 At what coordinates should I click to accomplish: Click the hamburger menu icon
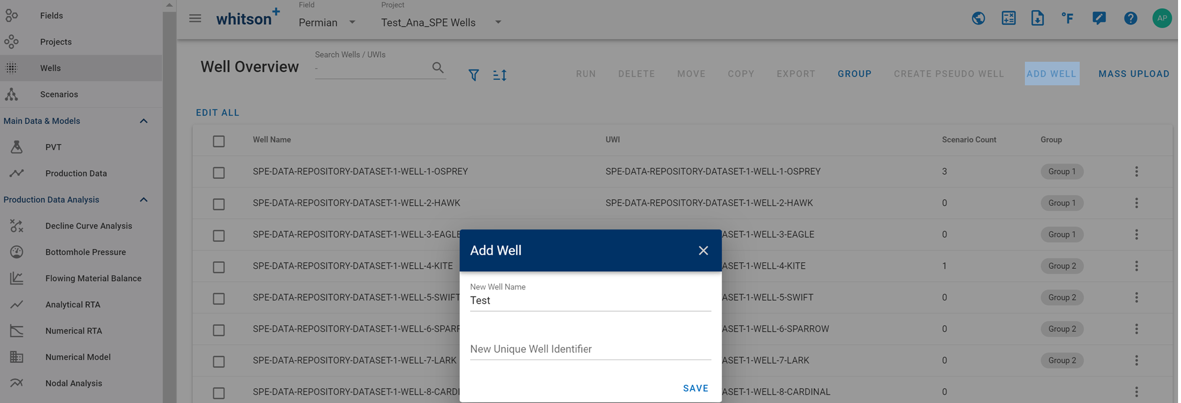pos(195,18)
